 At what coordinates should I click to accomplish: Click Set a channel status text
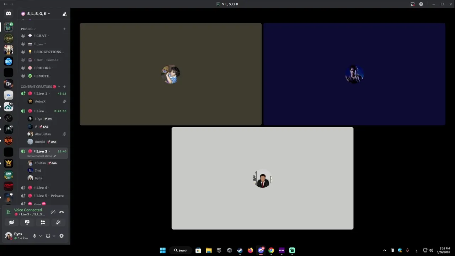[40, 156]
